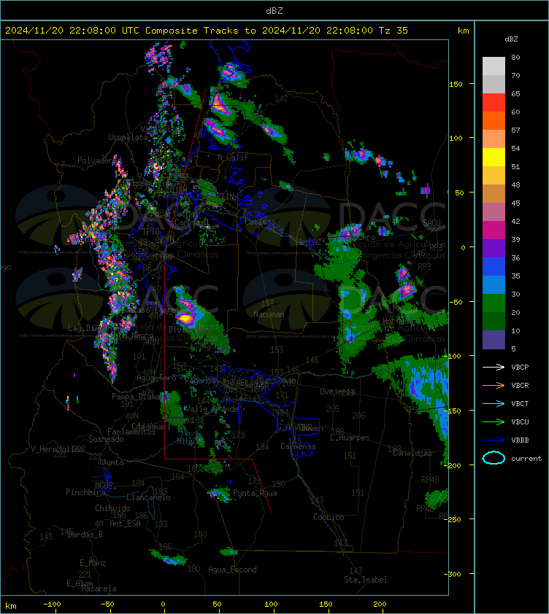Screen dimensions: 549x614
Task: Pick the light gray swatch topping the dBZ scale
Action: pyautogui.click(x=494, y=66)
